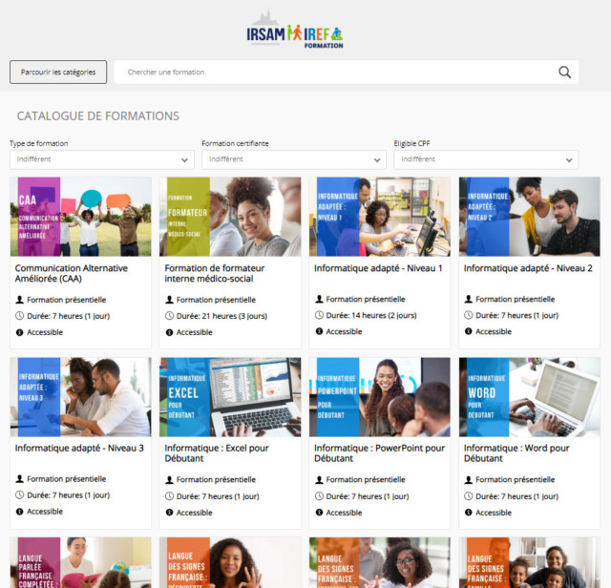Open the Eligible CPF dropdown
The width and height of the screenshot is (611, 588).
(486, 159)
